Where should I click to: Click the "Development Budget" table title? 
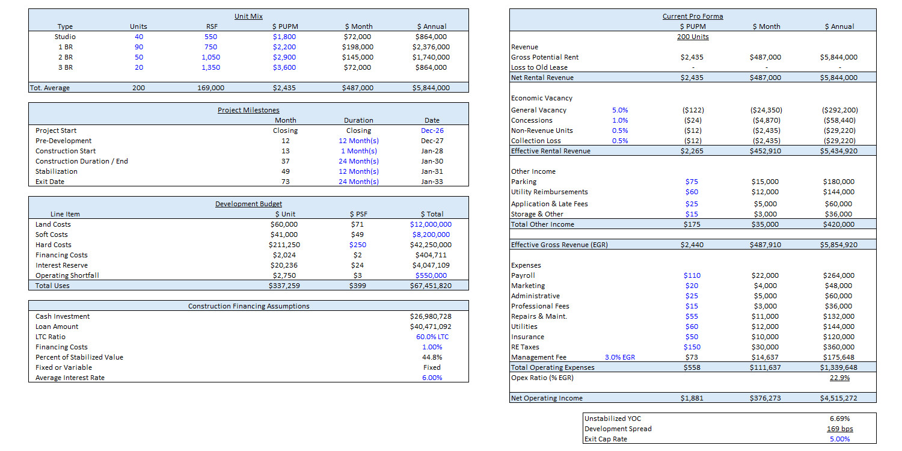coord(248,204)
